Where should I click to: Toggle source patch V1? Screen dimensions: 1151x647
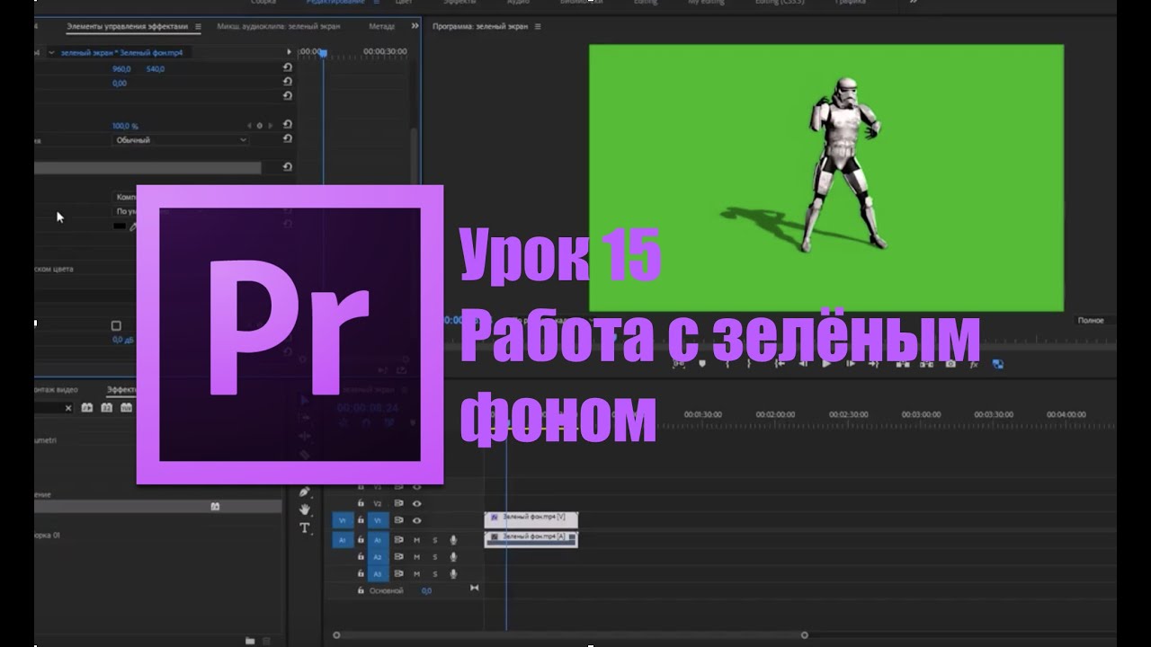342,520
